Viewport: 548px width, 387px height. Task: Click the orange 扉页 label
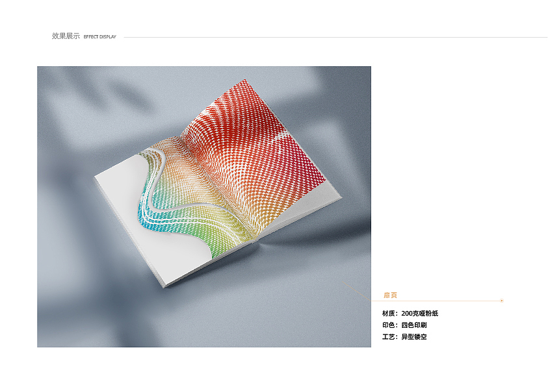(x=391, y=295)
